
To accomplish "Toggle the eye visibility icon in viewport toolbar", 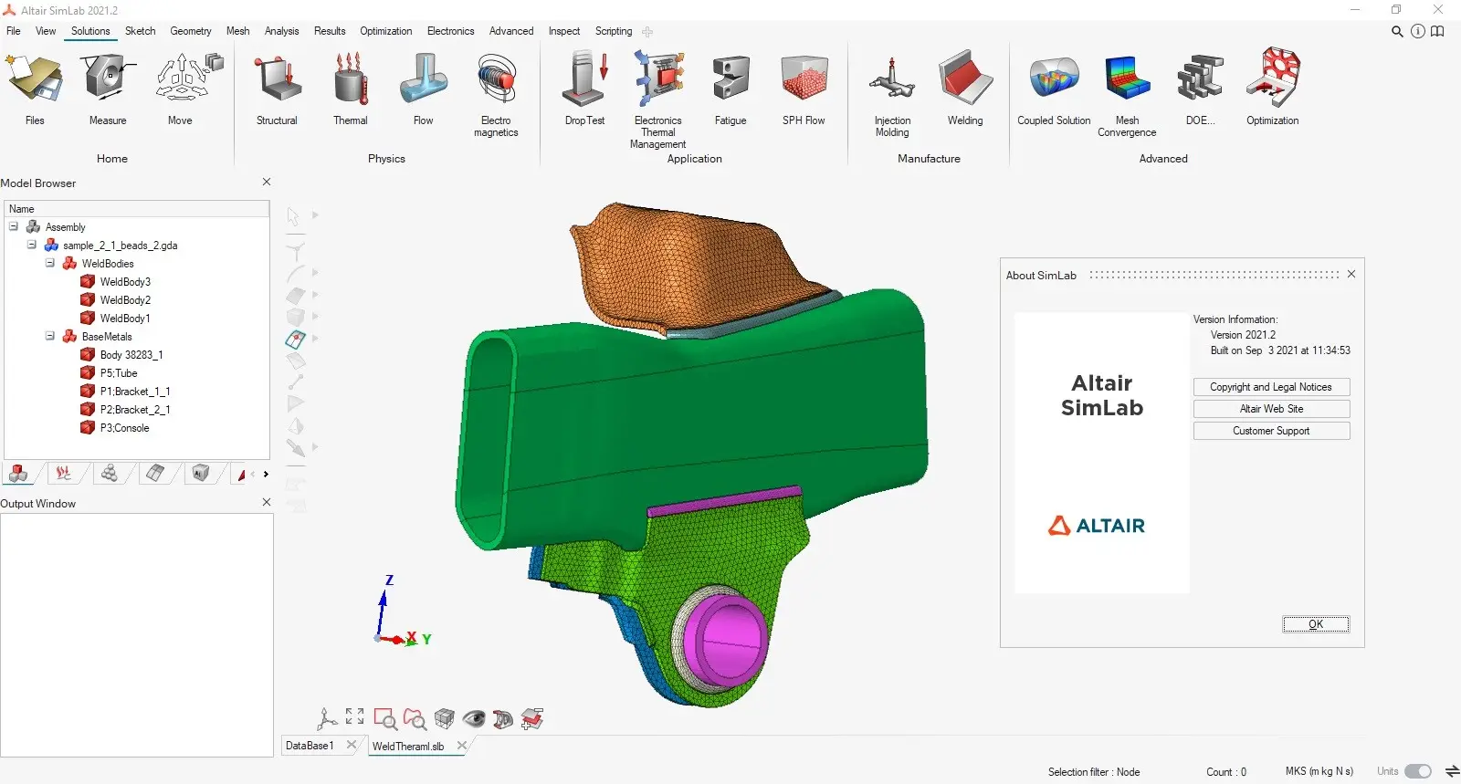I will [x=474, y=718].
